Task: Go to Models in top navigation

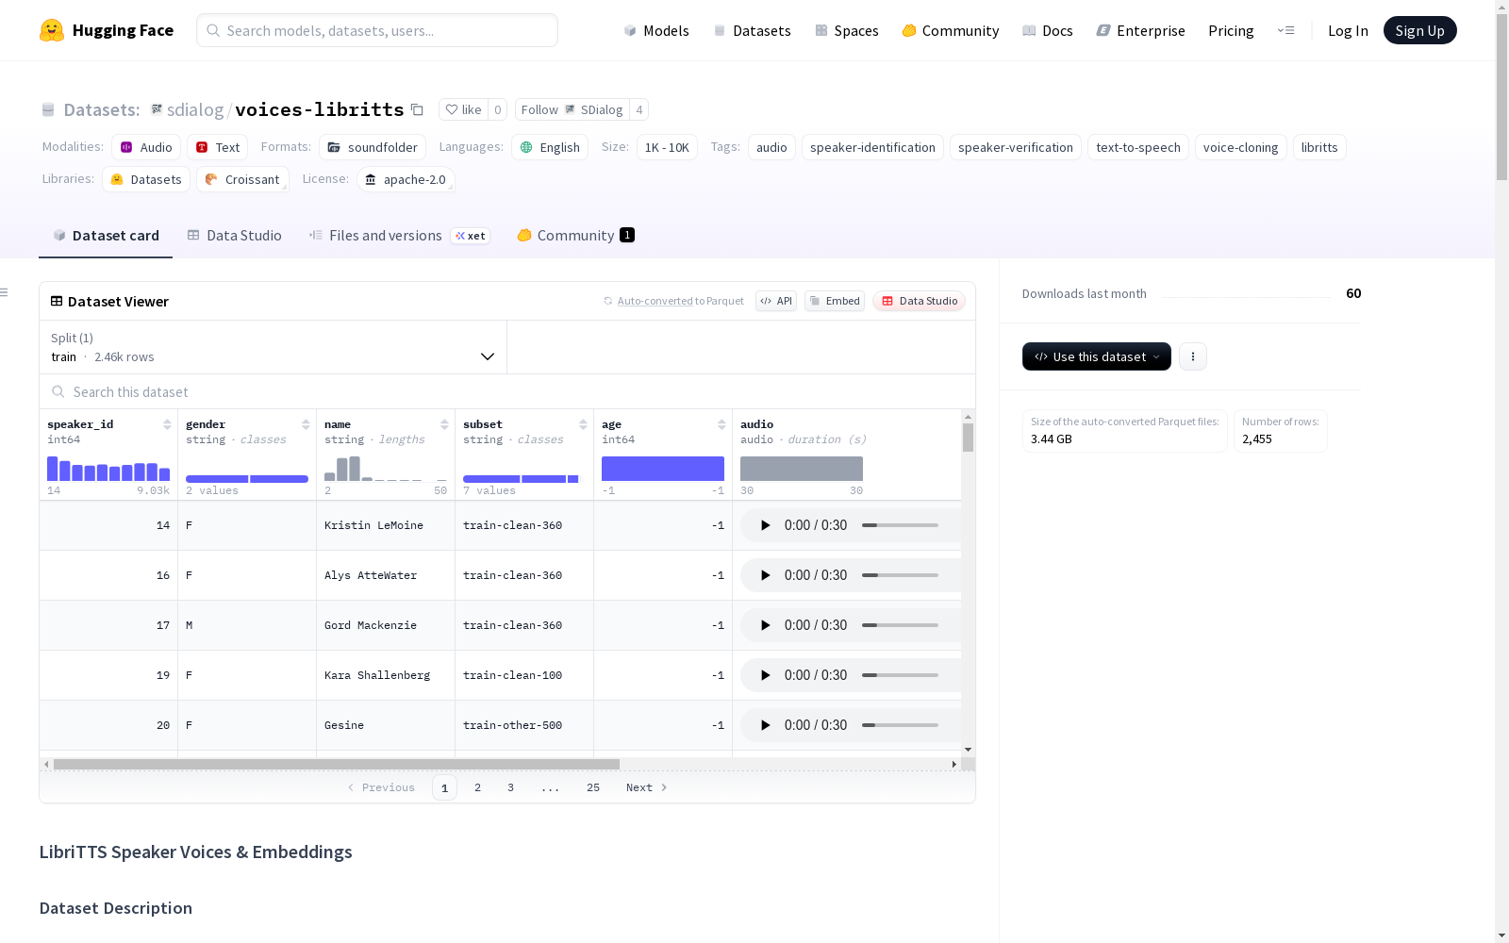Action: pyautogui.click(x=656, y=30)
